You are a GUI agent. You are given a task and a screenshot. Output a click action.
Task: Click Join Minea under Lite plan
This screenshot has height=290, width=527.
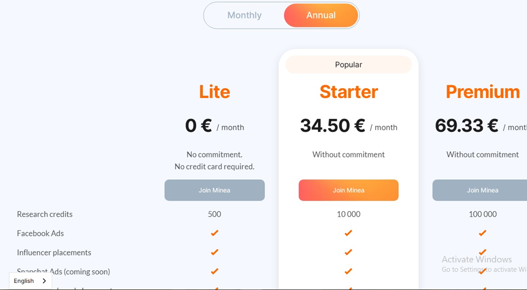(215, 190)
